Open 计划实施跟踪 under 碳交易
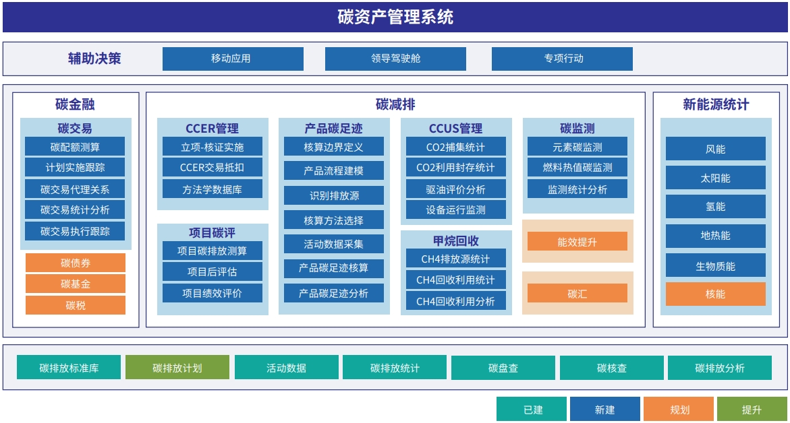 [x=75, y=168]
